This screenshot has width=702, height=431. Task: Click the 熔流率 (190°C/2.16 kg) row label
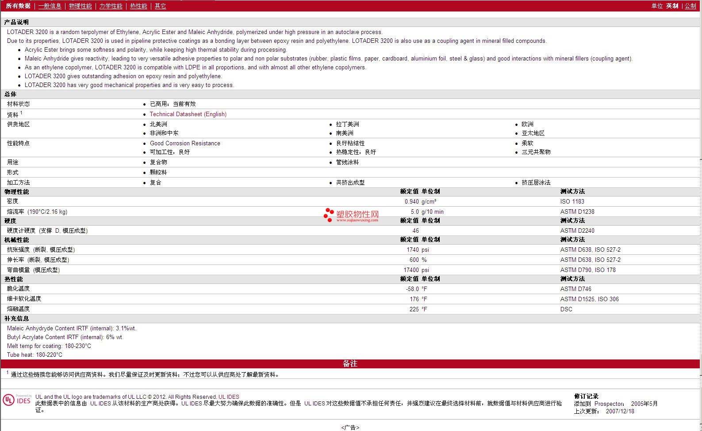coord(37,212)
